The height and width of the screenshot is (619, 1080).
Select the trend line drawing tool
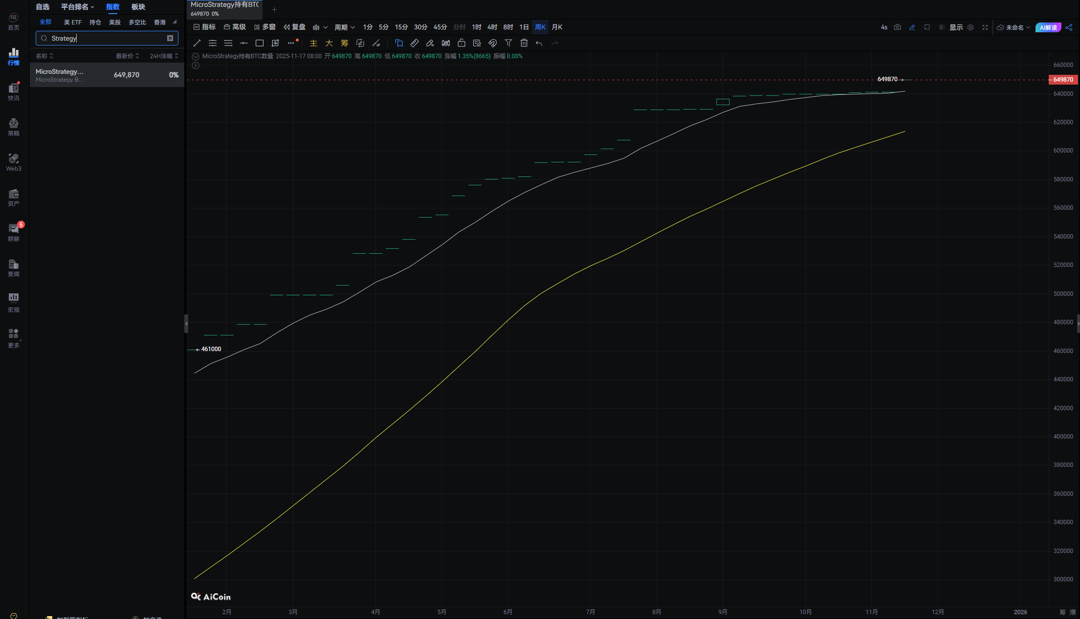point(197,43)
